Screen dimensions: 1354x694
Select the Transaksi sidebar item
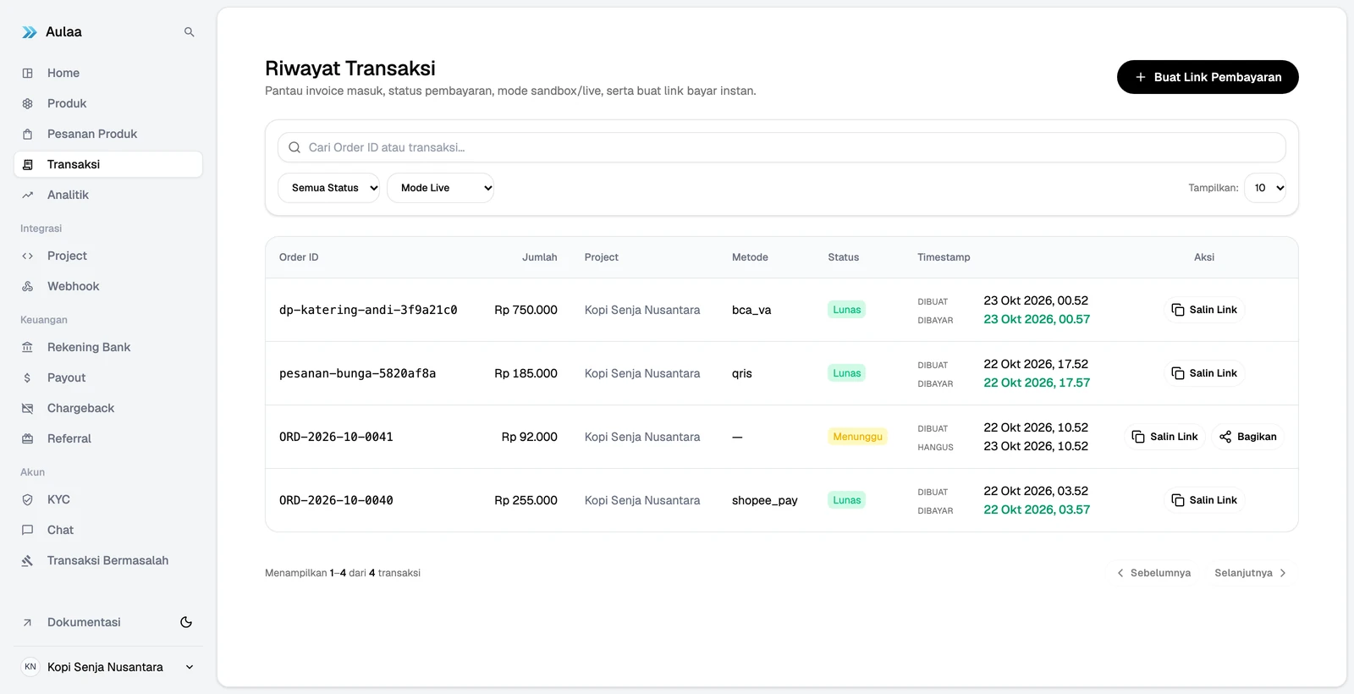(x=108, y=164)
